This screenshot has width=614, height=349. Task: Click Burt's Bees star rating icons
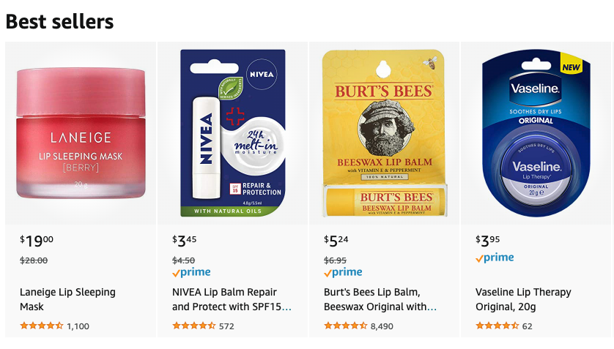coord(345,326)
